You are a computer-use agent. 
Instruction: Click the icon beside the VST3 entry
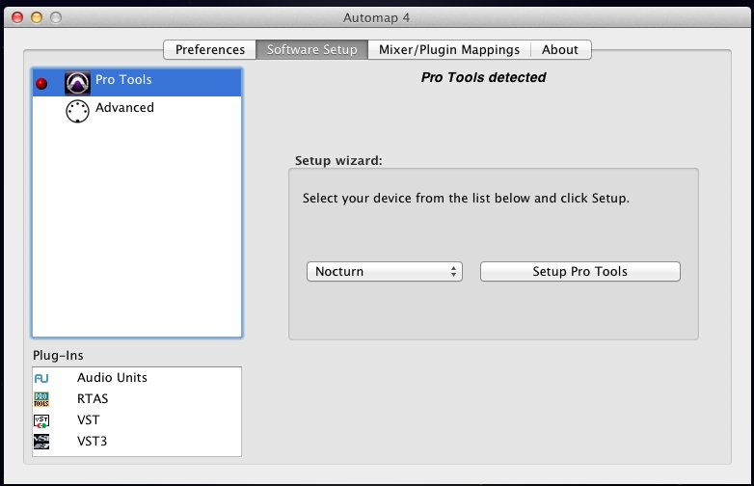click(41, 442)
